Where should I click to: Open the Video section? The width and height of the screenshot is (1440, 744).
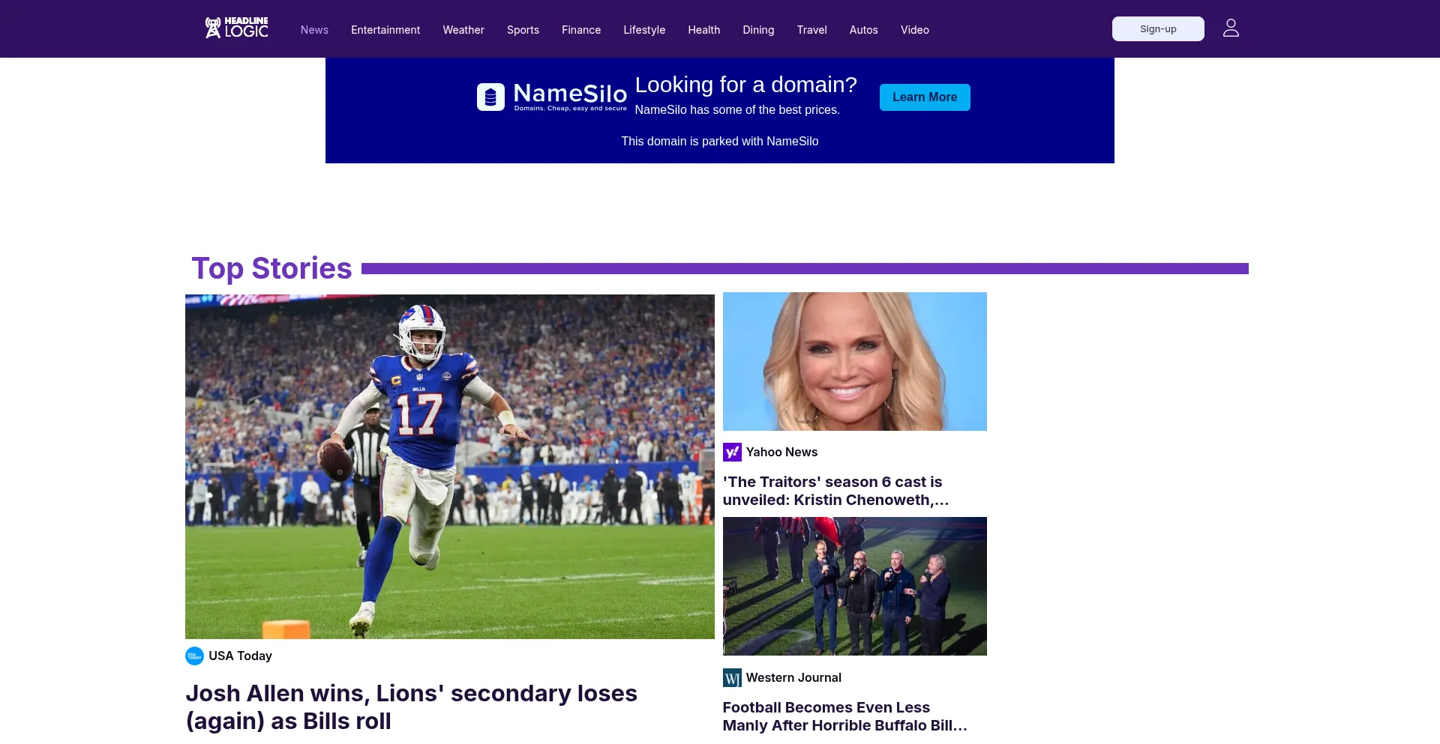pos(914,30)
